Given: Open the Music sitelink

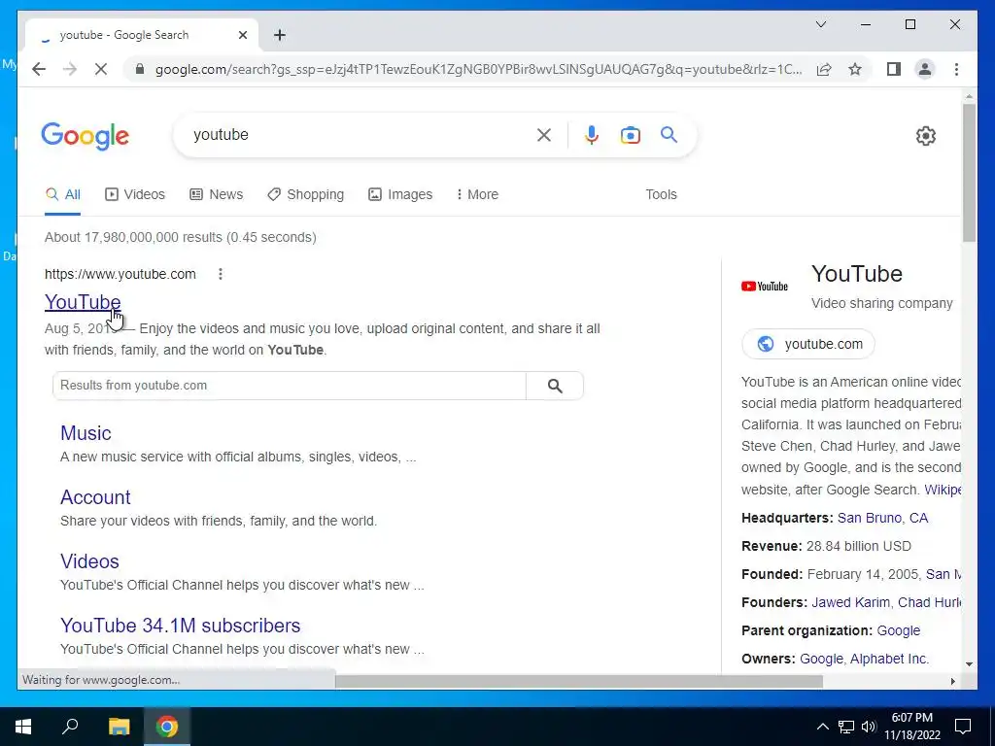Looking at the screenshot, I should (86, 433).
